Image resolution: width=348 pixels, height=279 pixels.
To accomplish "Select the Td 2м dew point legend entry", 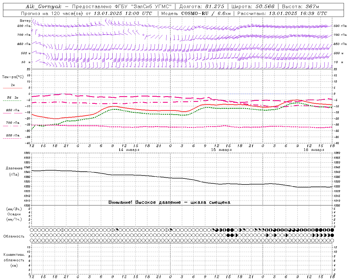I will (13, 98).
